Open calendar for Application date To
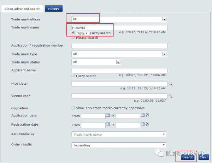Screen dimensions: 212x163 (x=143, y=115)
